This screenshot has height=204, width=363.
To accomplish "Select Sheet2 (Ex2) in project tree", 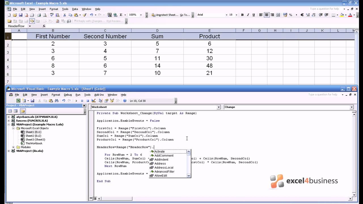I will (x=33, y=136).
